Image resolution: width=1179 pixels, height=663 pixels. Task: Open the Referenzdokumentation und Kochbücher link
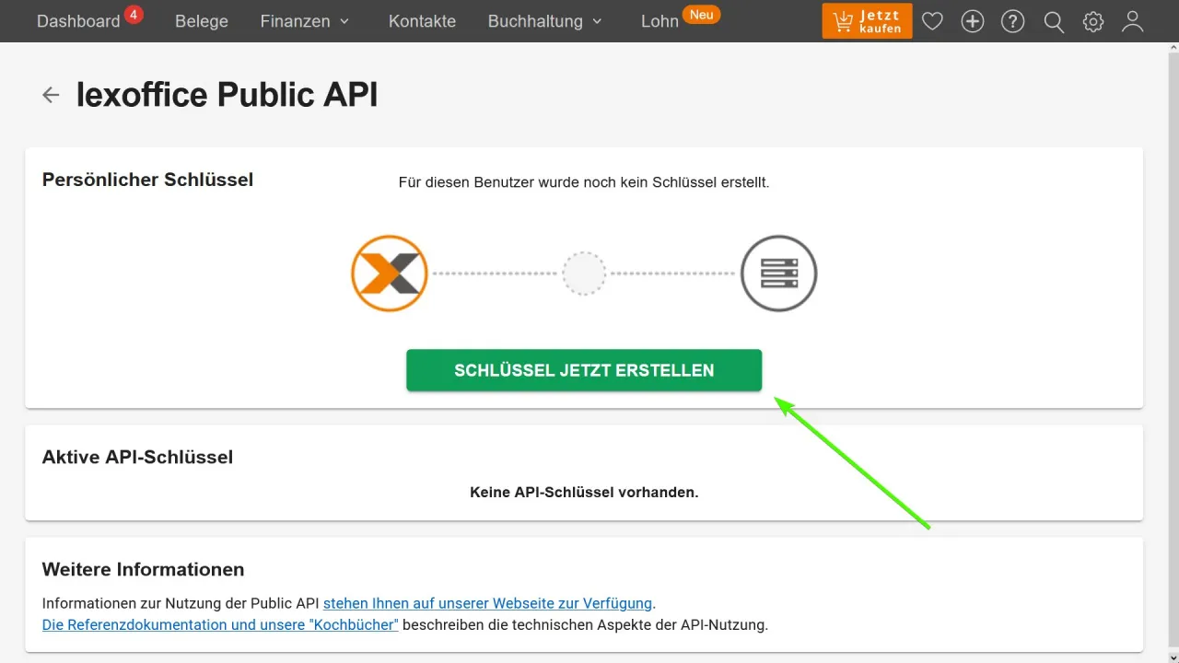(219, 624)
